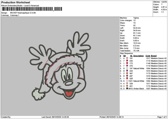The image size is (168, 119).
Task: Click the 'Code' column header
Action: (148, 56)
